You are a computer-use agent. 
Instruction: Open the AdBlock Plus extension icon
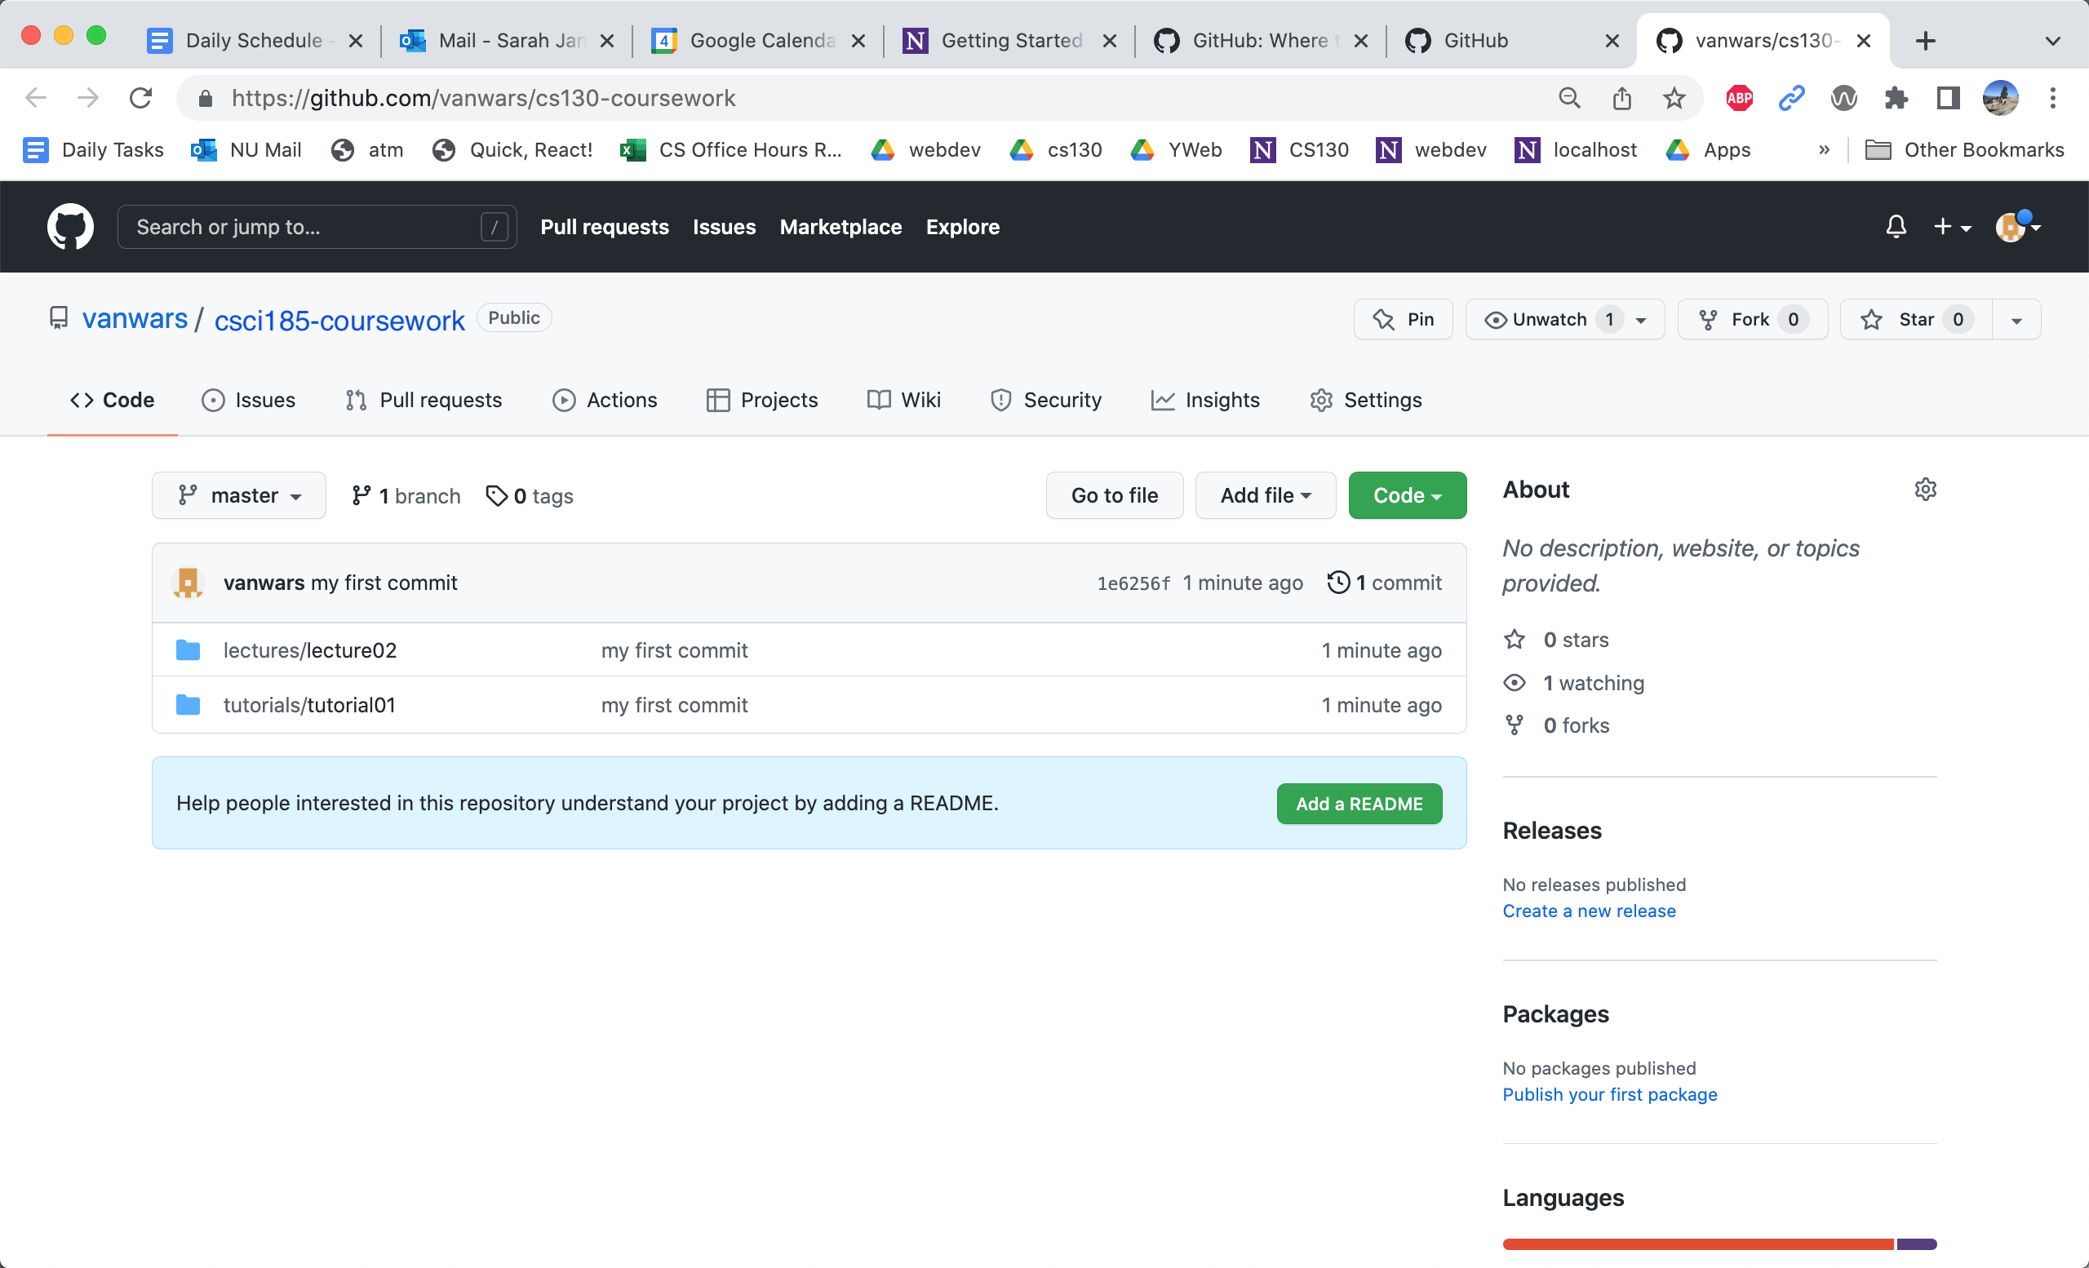[x=1739, y=98]
